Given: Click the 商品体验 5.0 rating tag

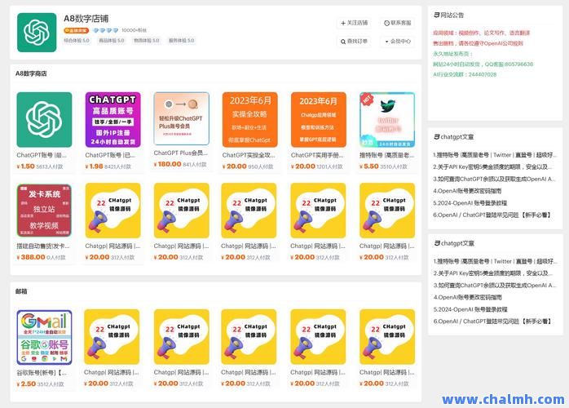Looking at the screenshot, I should 112,40.
